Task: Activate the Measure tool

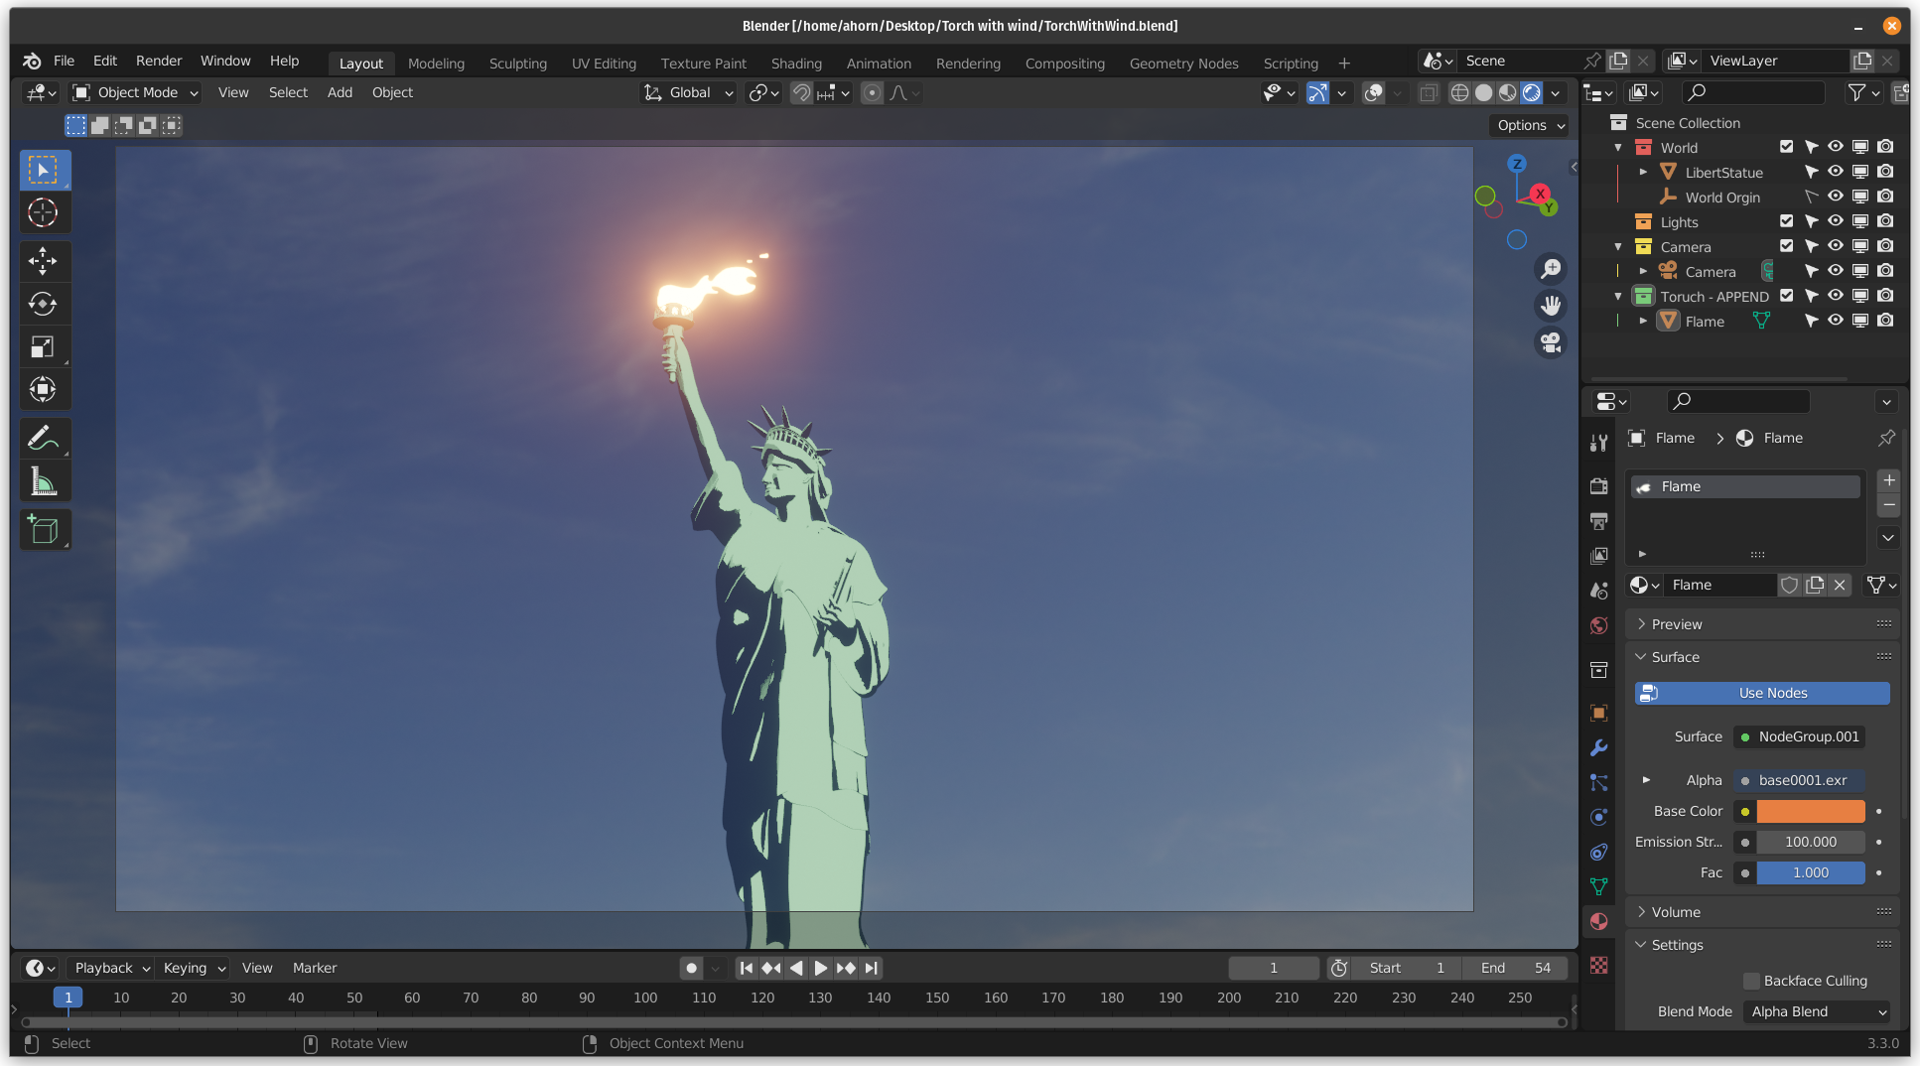Action: tap(45, 480)
